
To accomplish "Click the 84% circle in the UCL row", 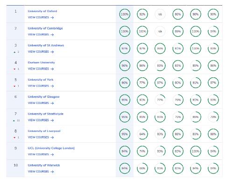I will coord(213,151).
